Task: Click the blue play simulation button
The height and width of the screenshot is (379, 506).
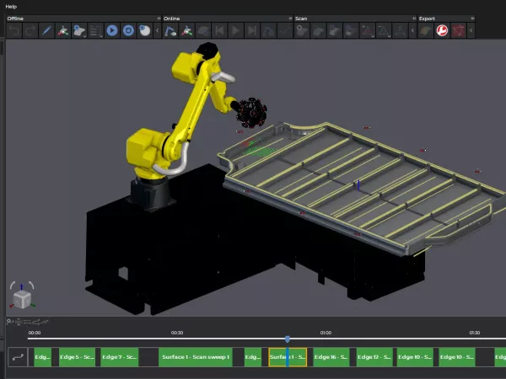Action: point(111,31)
